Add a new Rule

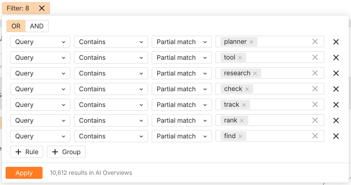(27, 152)
